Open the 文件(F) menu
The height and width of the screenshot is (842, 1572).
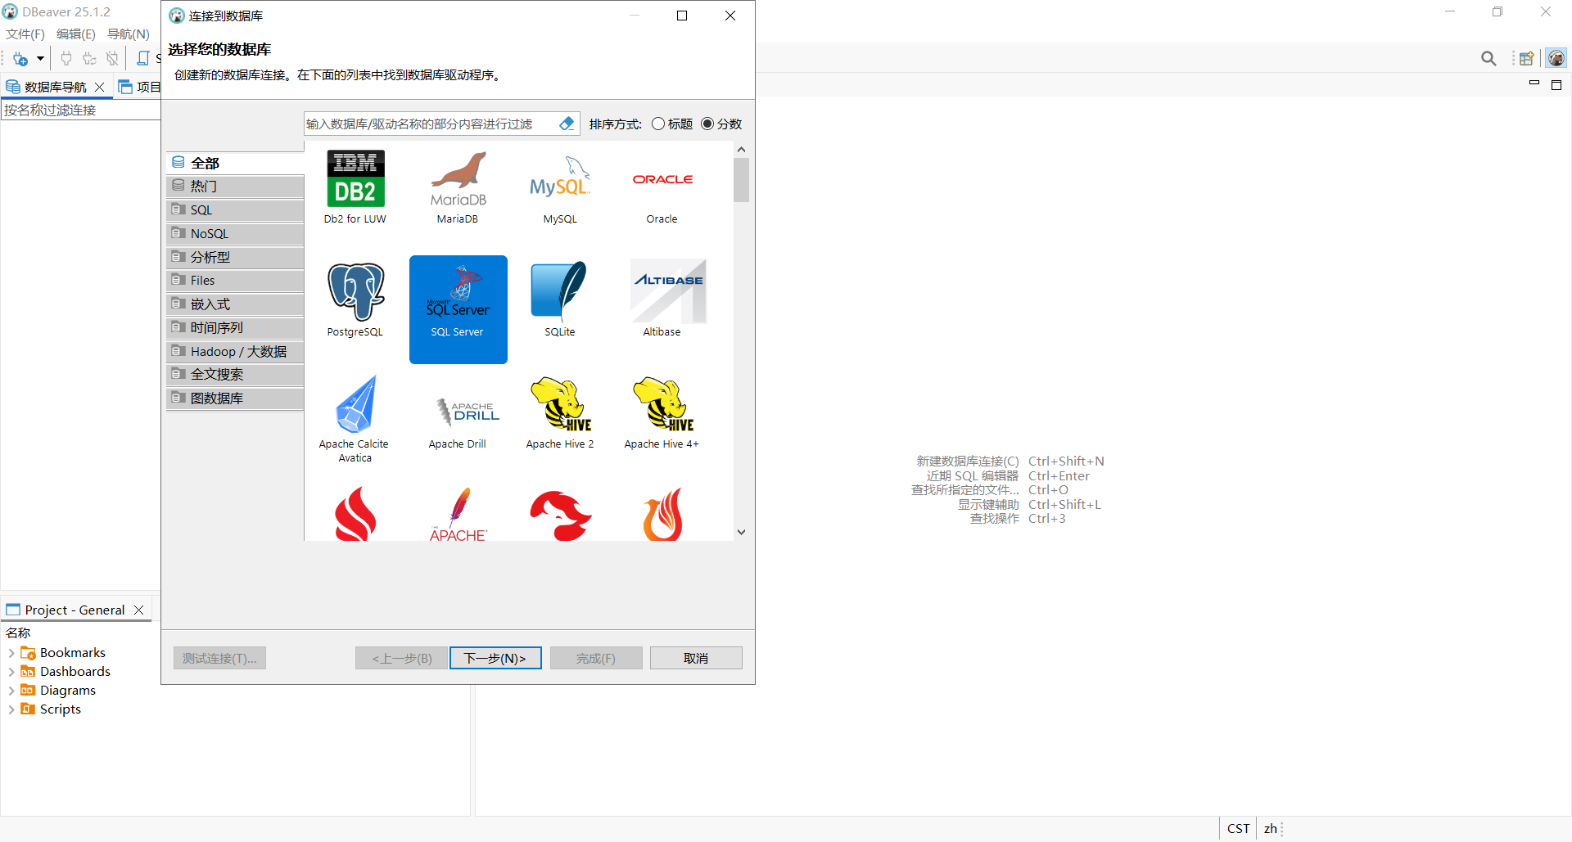(x=25, y=34)
